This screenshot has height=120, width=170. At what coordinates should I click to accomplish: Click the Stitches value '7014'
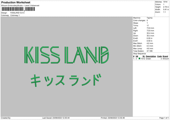tap(165, 2)
